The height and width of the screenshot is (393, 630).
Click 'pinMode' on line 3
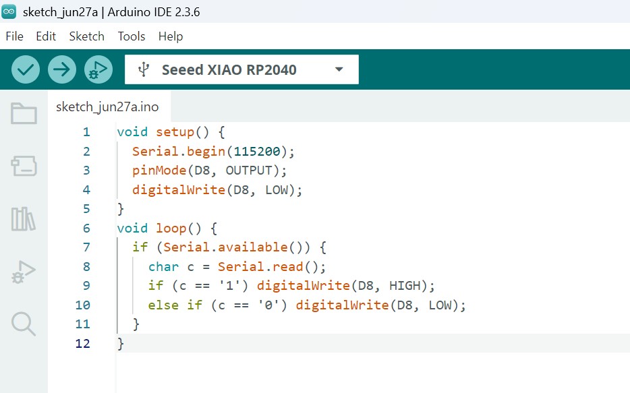click(x=159, y=171)
